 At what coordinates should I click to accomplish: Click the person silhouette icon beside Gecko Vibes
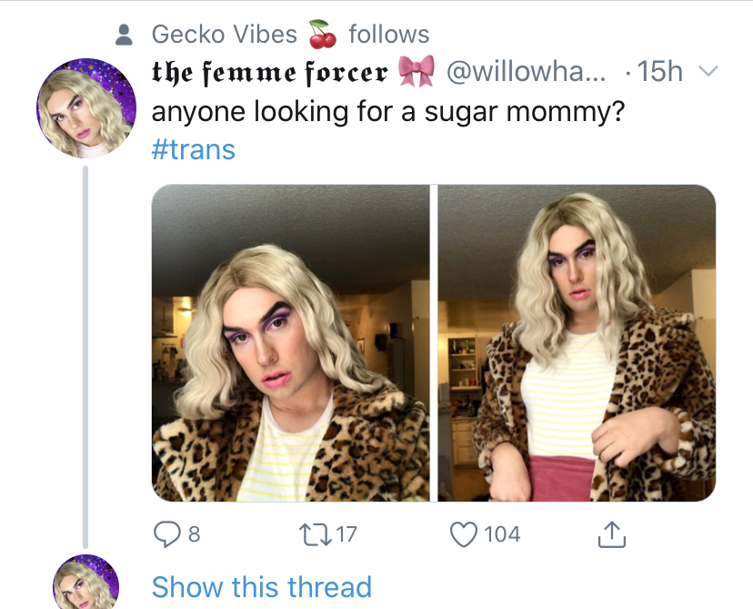pos(124,36)
